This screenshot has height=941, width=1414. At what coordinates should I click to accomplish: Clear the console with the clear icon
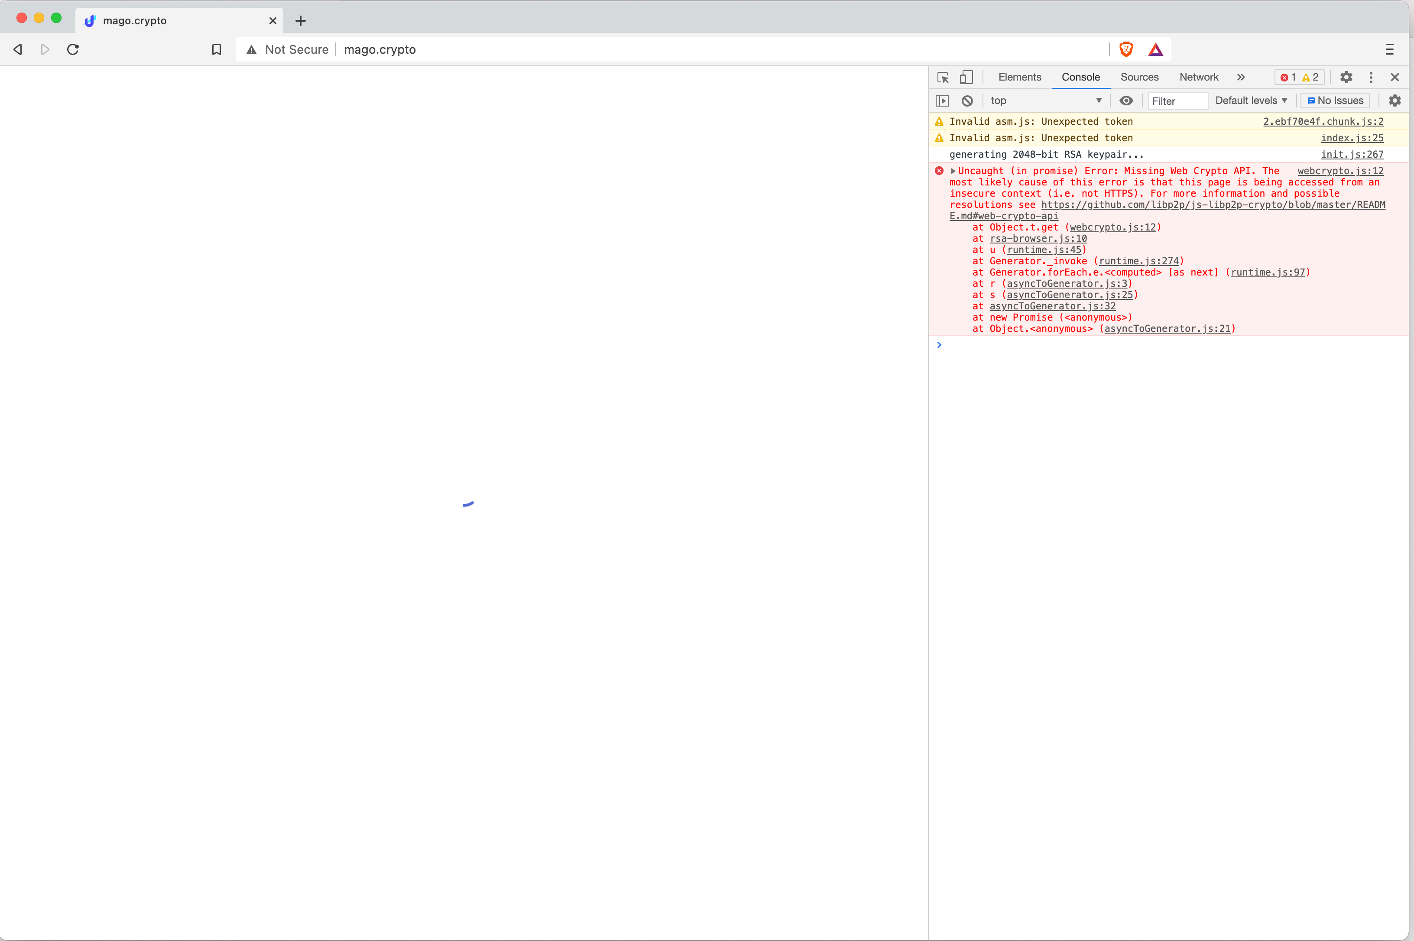[x=966, y=100]
